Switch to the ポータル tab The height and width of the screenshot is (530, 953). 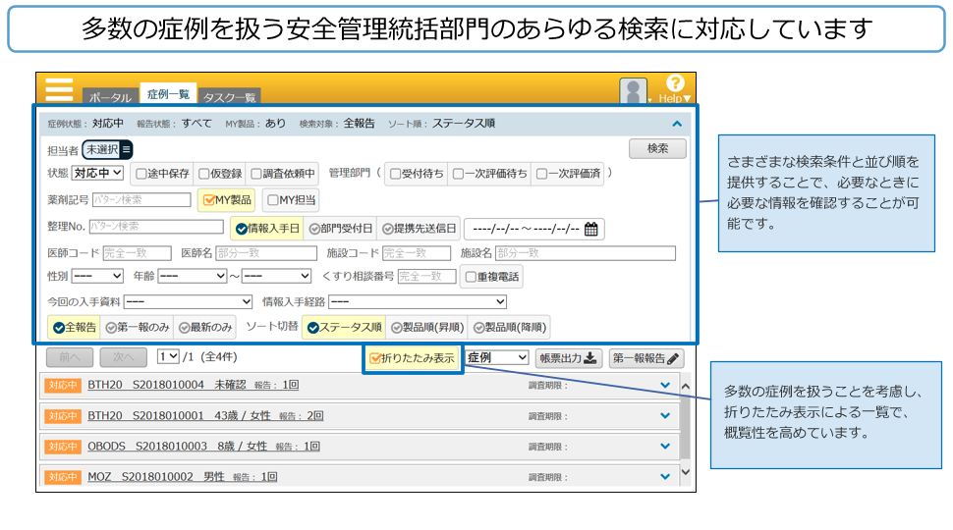[x=110, y=97]
